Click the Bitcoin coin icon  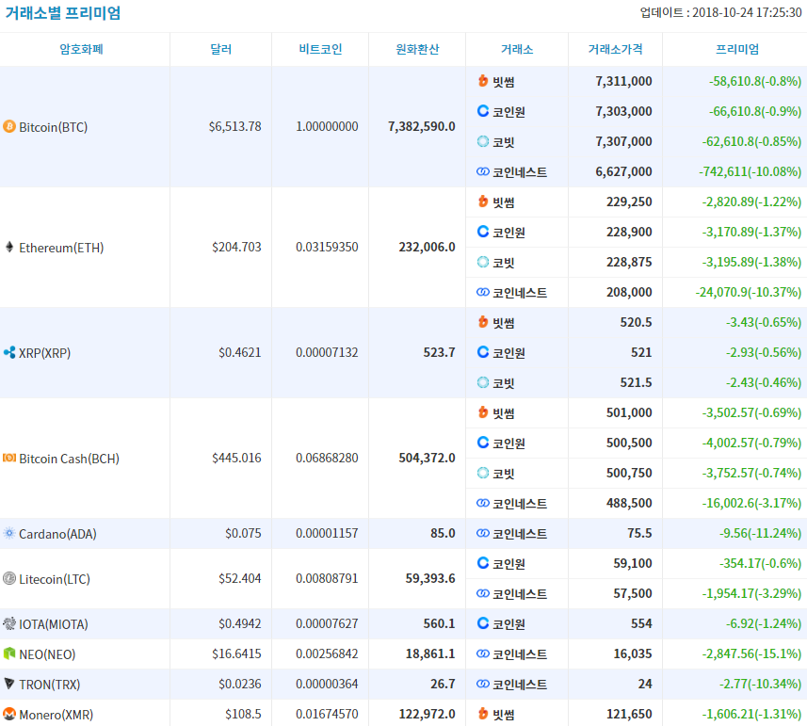tap(9, 126)
